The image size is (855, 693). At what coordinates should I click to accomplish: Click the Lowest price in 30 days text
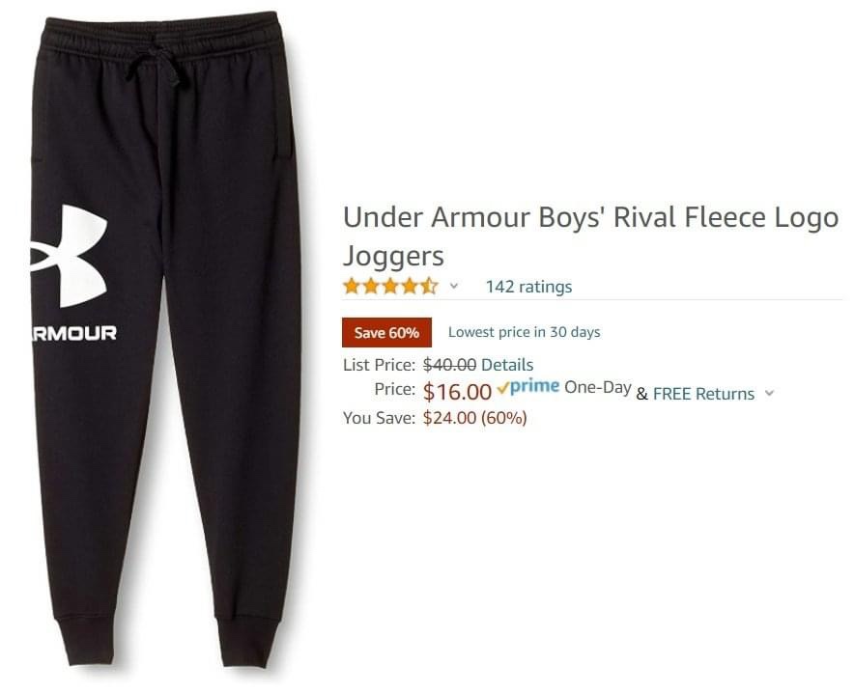tap(524, 332)
